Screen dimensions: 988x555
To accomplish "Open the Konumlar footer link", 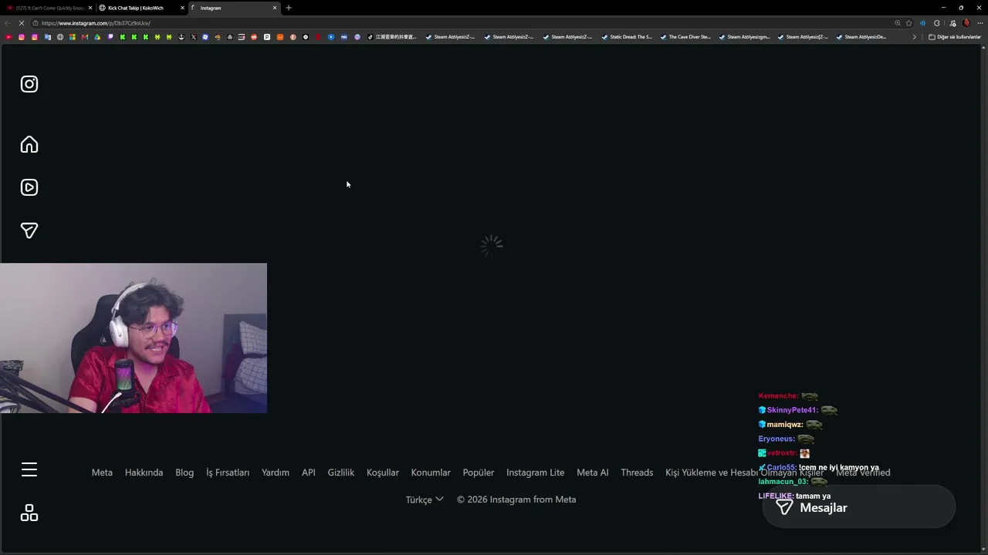I will point(431,473).
